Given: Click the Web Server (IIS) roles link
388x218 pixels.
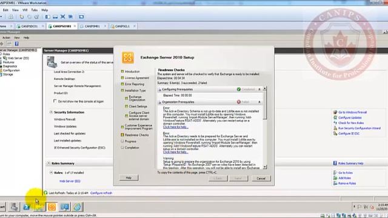Looking at the screenshot, I should (70, 181).
